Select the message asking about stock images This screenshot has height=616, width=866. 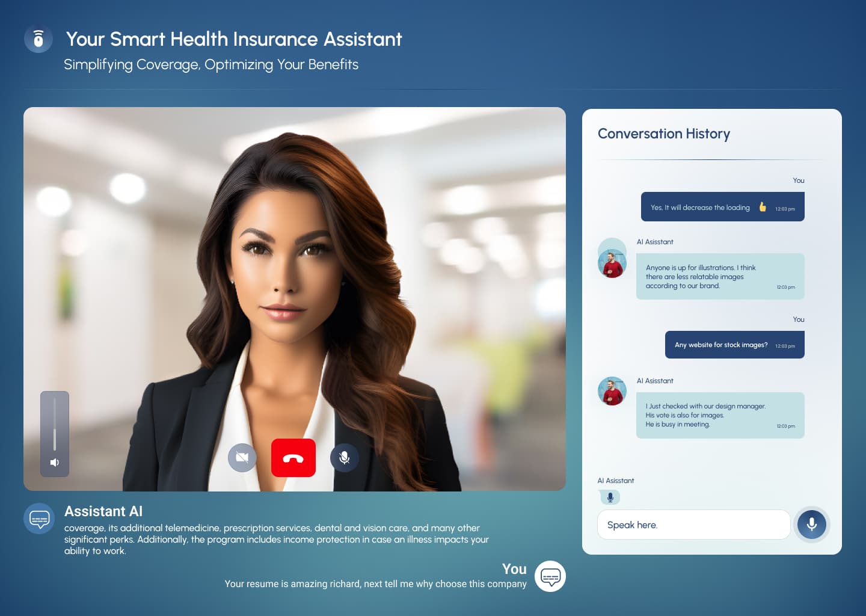pyautogui.click(x=734, y=345)
